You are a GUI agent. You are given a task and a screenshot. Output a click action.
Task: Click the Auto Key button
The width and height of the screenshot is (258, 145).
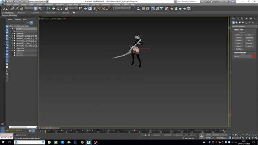(x=208, y=135)
